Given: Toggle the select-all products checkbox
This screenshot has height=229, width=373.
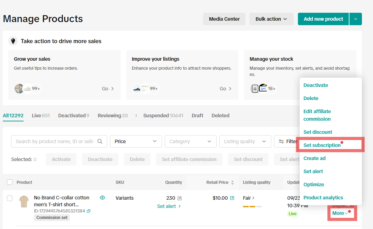Looking at the screenshot, I should click(x=10, y=182).
